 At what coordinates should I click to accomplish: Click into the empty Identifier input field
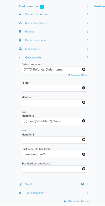51,102
